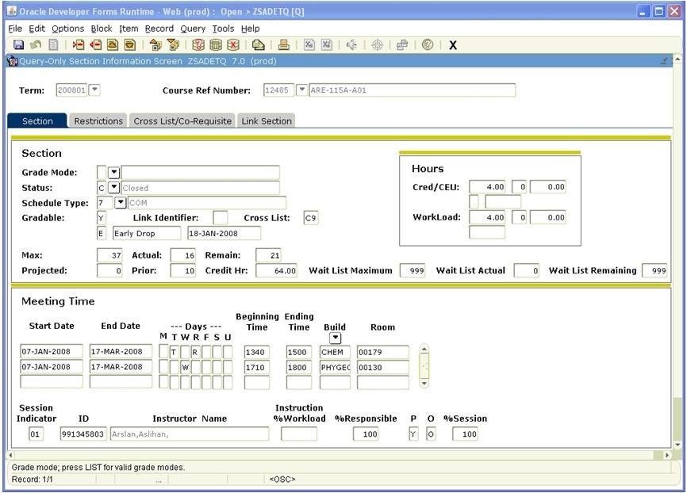Open online help question mark icon

[x=428, y=45]
